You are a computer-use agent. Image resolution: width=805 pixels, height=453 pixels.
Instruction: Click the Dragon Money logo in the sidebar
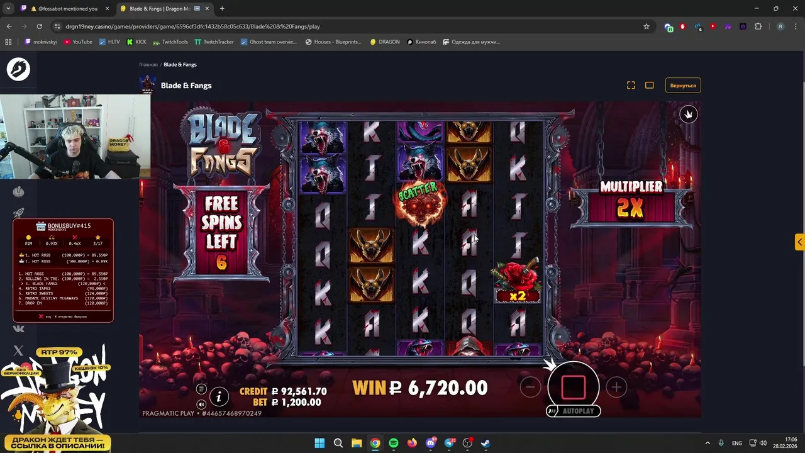(x=18, y=69)
